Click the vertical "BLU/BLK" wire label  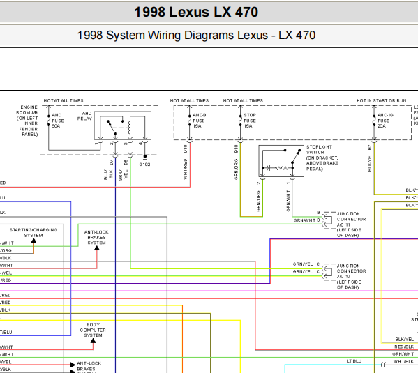[108, 174]
